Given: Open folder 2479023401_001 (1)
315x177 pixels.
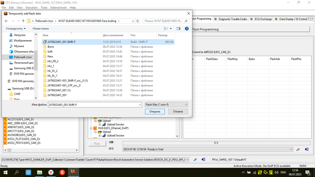Looking at the screenshot, I should coord(59,90).
